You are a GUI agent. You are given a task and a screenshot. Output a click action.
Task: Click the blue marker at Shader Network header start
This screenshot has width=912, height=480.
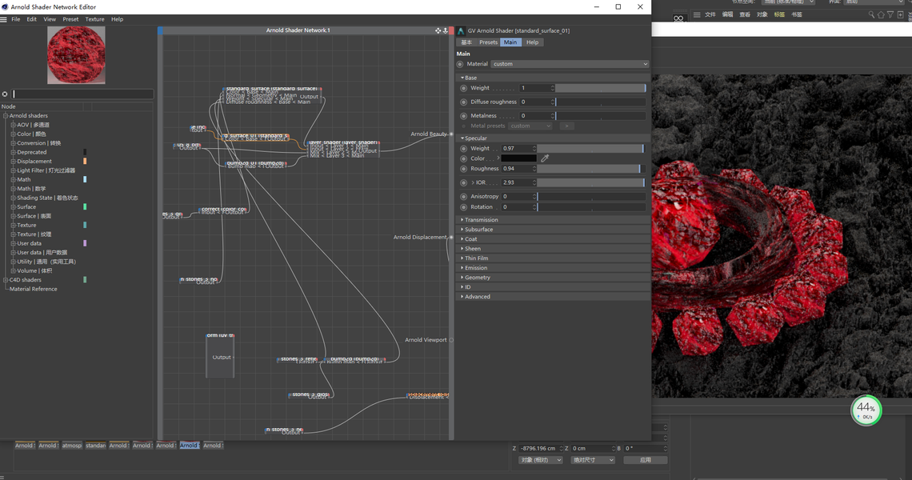(x=160, y=30)
